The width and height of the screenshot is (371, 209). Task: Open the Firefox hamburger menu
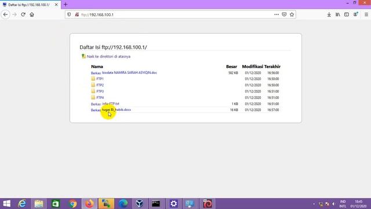click(x=366, y=15)
